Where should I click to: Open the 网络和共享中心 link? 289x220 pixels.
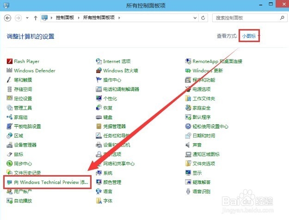(x=119, y=164)
